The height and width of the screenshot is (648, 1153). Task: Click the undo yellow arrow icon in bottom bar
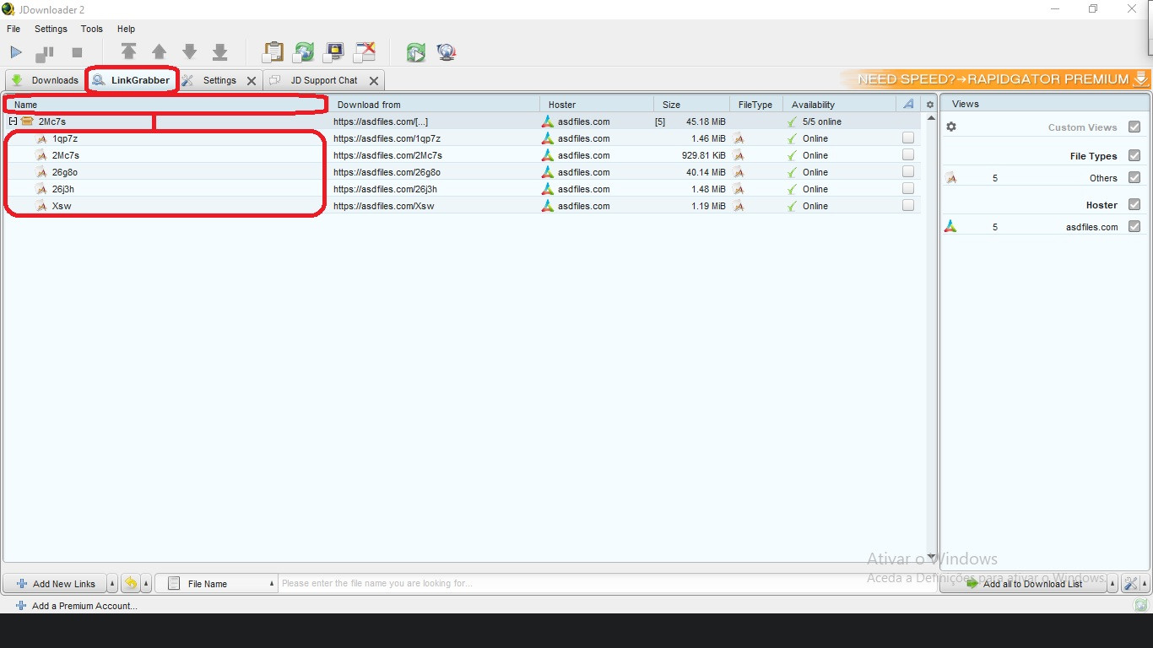(131, 583)
